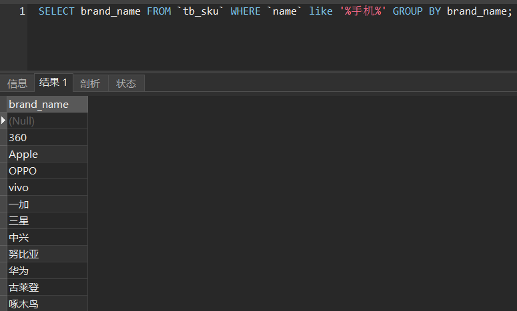The width and height of the screenshot is (517, 311).
Task: Click the like keyword in the query
Action: click(320, 11)
